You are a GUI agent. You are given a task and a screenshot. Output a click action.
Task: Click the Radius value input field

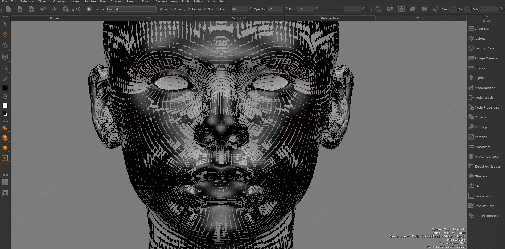[x=239, y=9]
